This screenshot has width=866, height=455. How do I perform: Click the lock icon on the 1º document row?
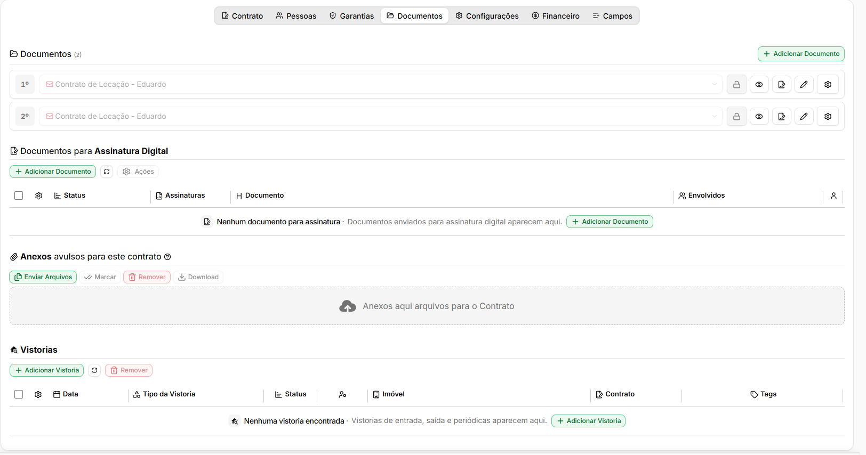point(736,84)
